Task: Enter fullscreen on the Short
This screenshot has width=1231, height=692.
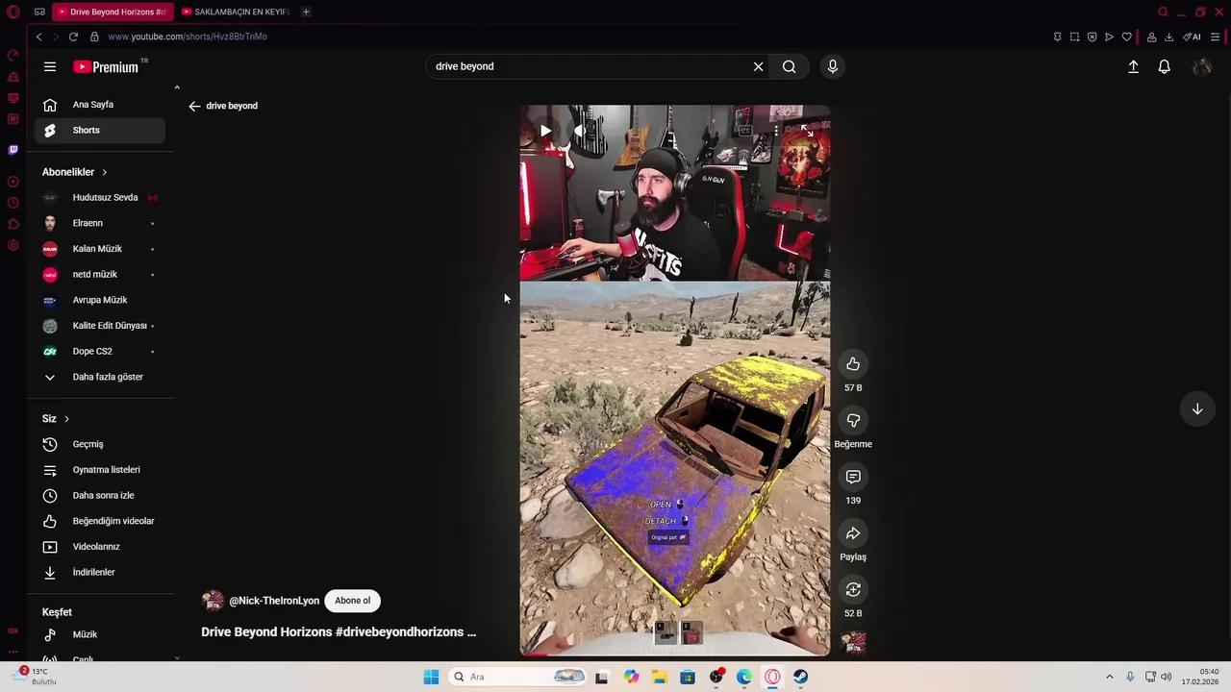Action: pyautogui.click(x=806, y=131)
